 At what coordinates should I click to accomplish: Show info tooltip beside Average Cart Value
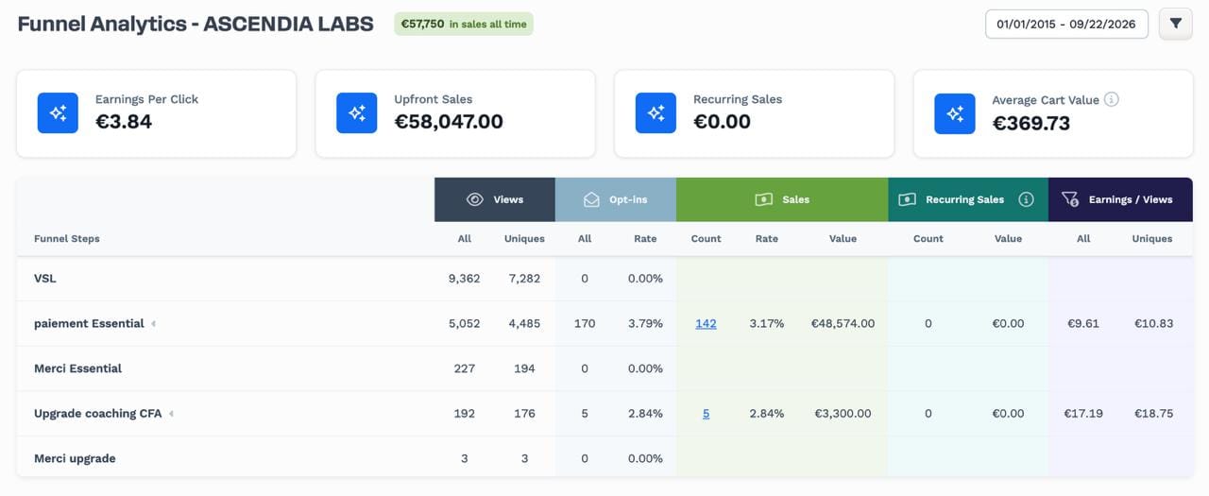(x=1112, y=99)
